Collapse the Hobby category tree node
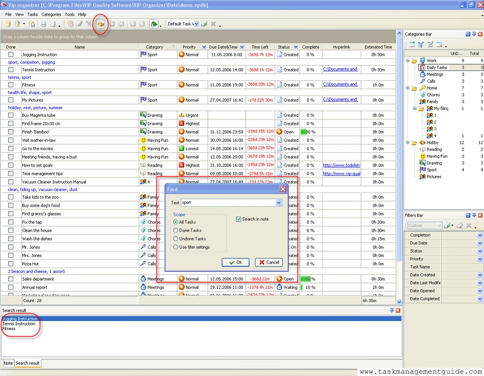This screenshot has height=376, width=484. click(407, 142)
